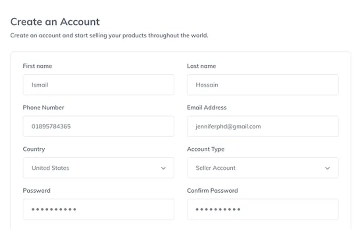Viewport: 359px width, 229px height.
Task: Click the 'Confirm Password' field label
Action: pos(212,191)
